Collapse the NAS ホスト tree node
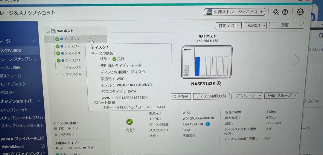323x155 pixels. click(48, 31)
